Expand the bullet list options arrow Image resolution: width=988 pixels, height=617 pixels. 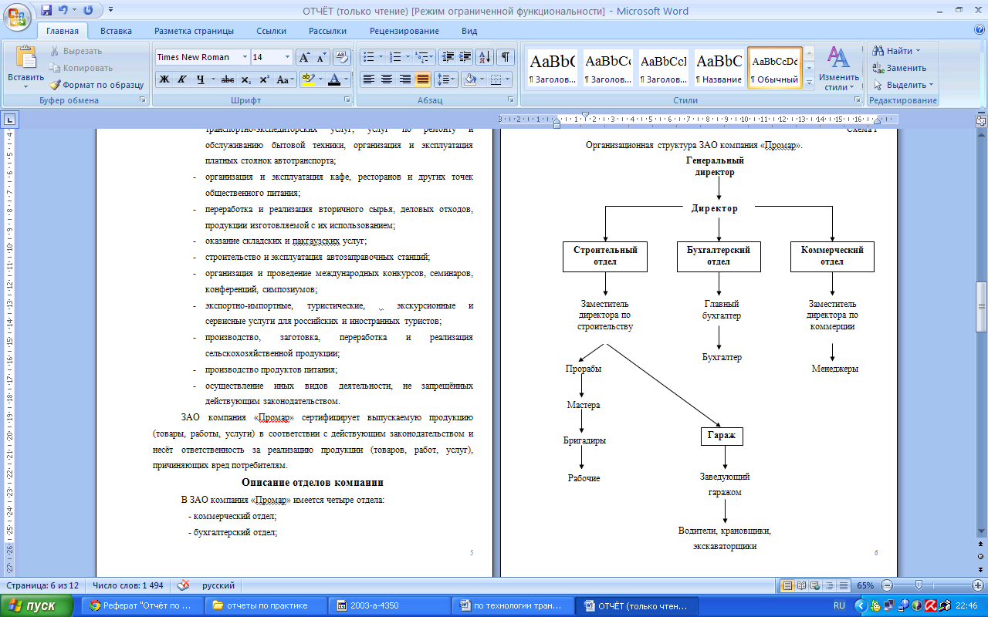(x=381, y=57)
